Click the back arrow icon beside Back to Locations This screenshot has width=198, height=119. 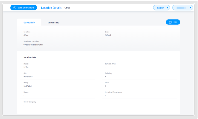15,8
